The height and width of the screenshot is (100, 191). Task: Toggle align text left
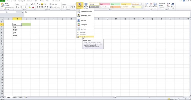point(38,7)
